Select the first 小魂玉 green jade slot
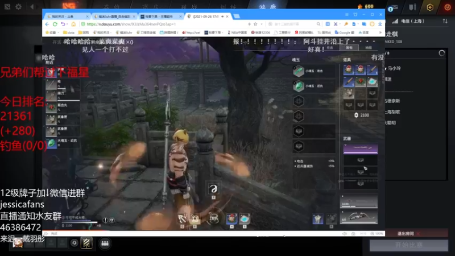This screenshot has height=256, width=455. click(x=314, y=71)
